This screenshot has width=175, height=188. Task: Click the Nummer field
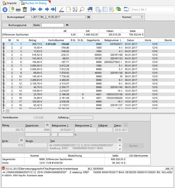point(137,17)
